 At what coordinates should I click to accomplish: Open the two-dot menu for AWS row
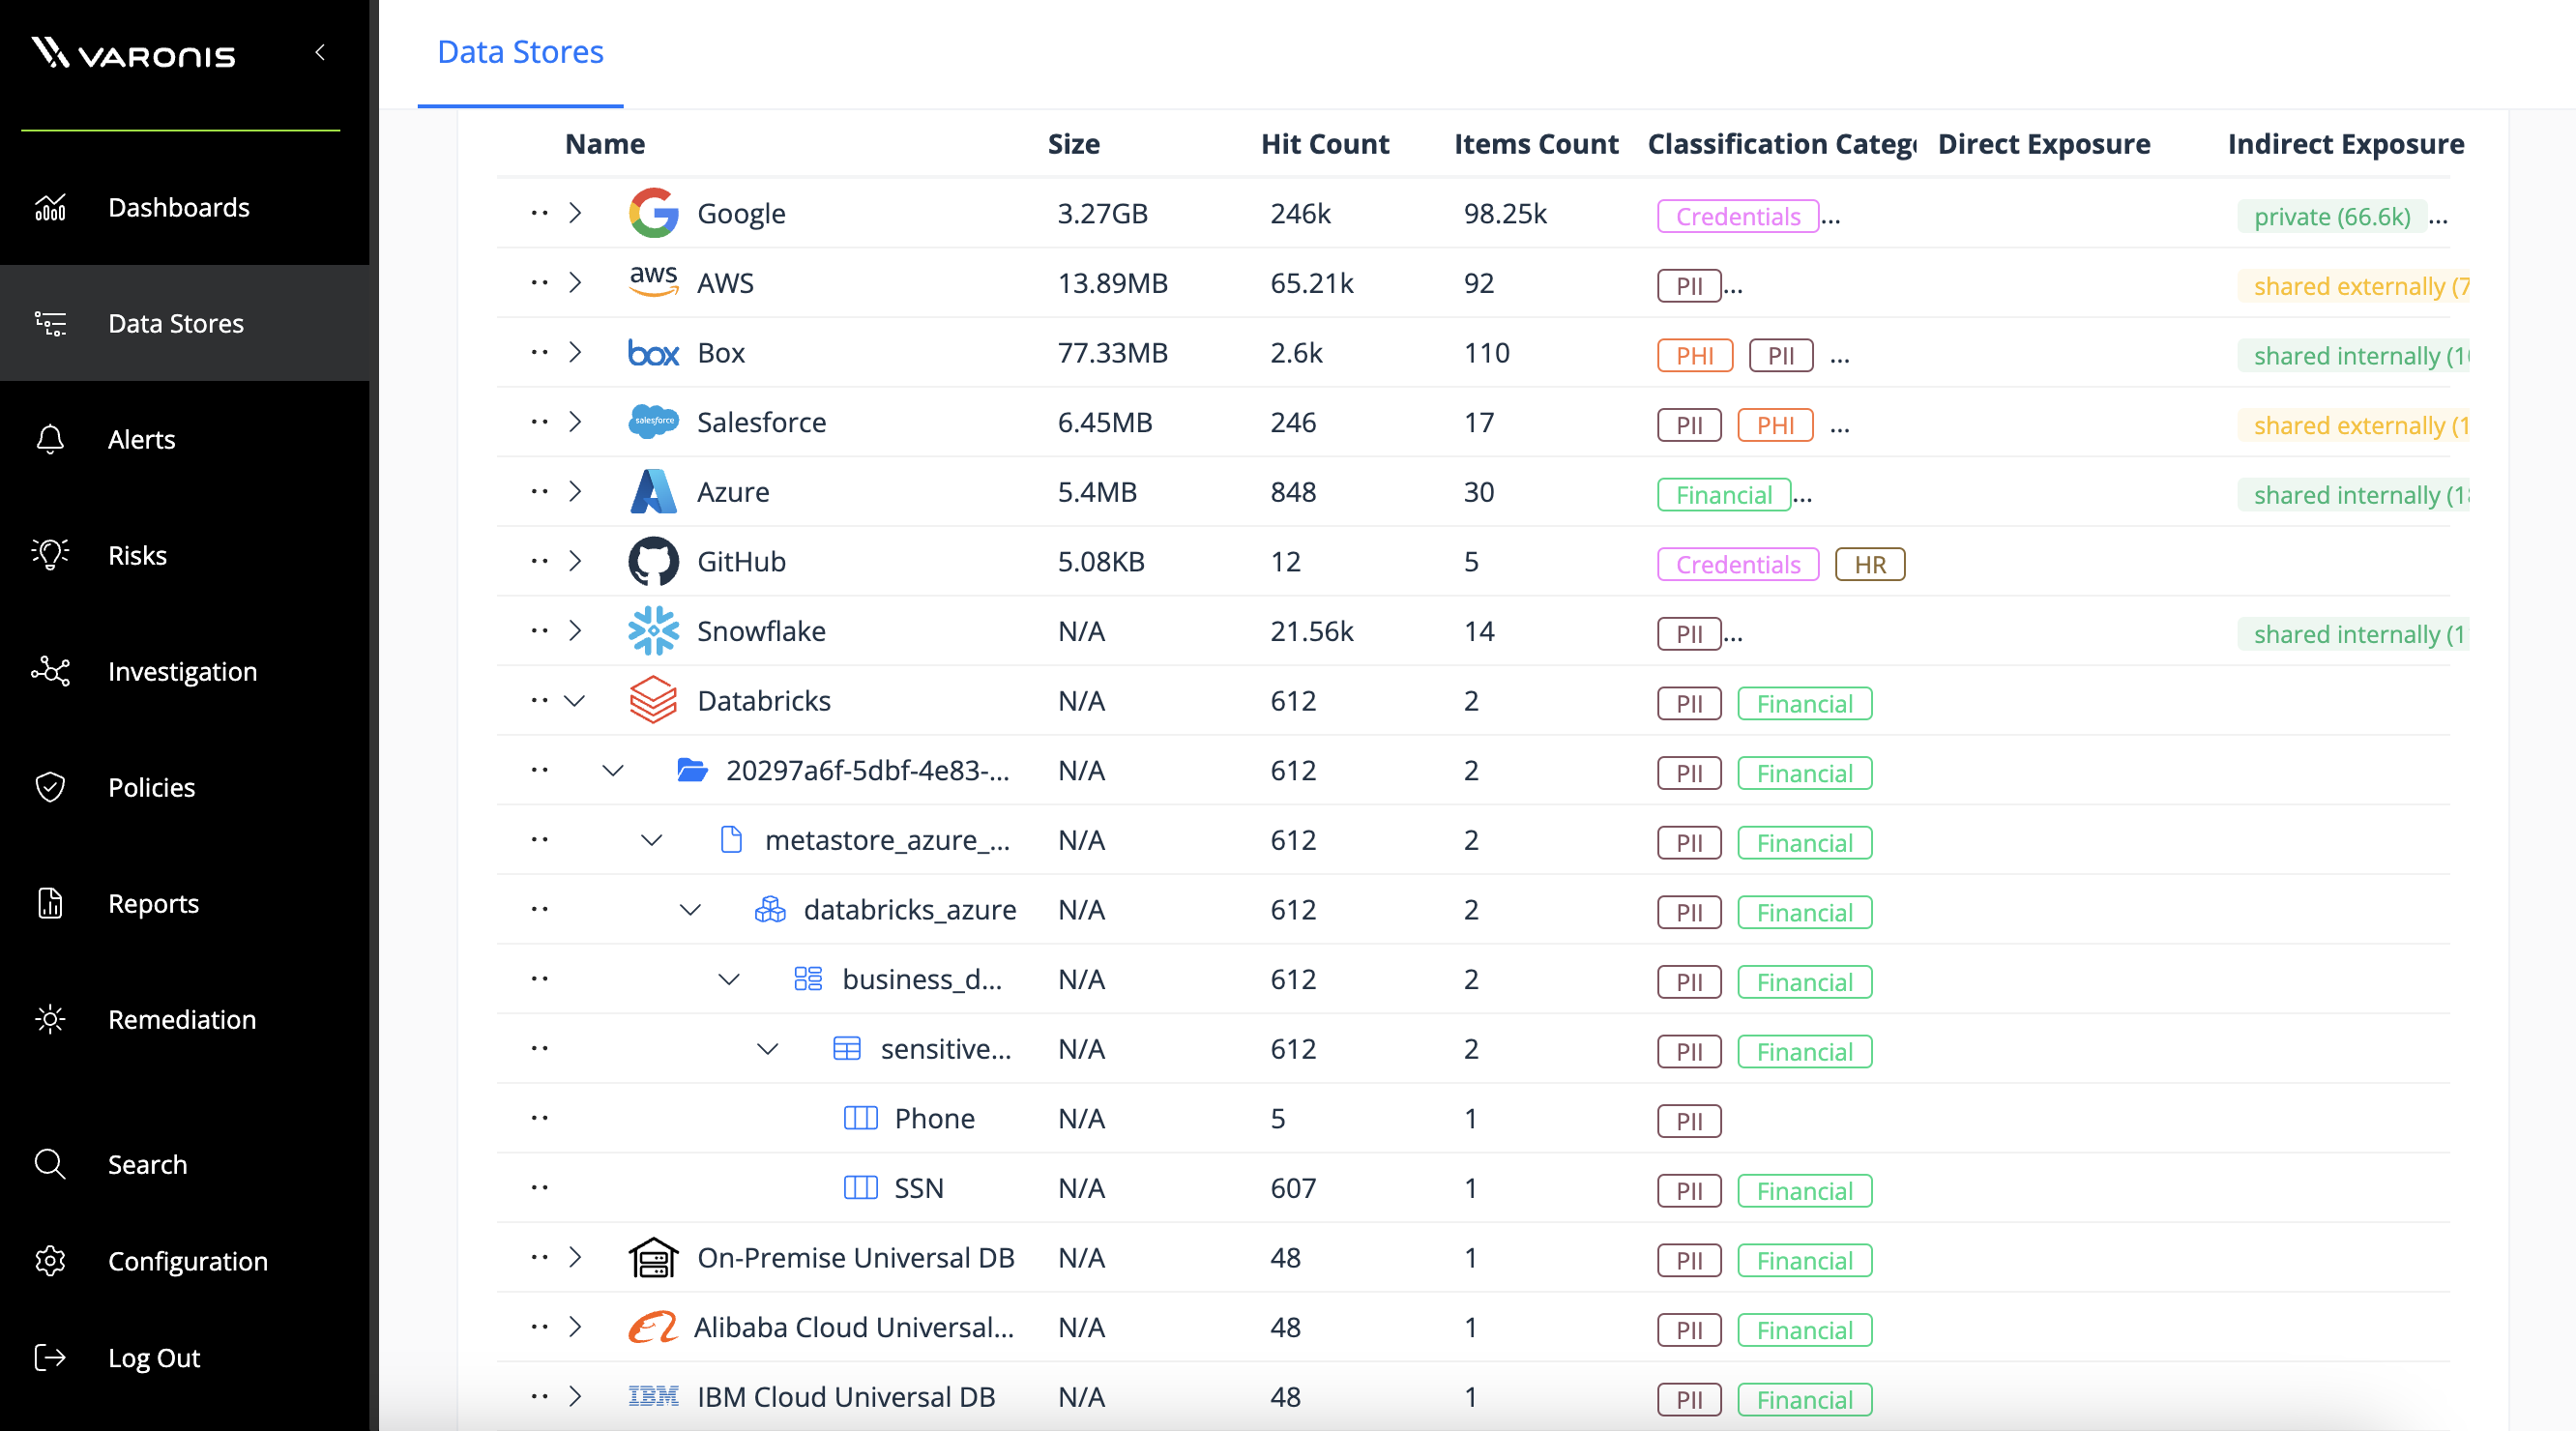point(540,283)
